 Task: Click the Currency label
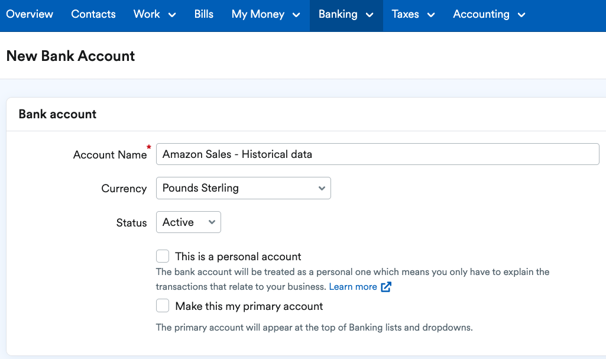[124, 189]
